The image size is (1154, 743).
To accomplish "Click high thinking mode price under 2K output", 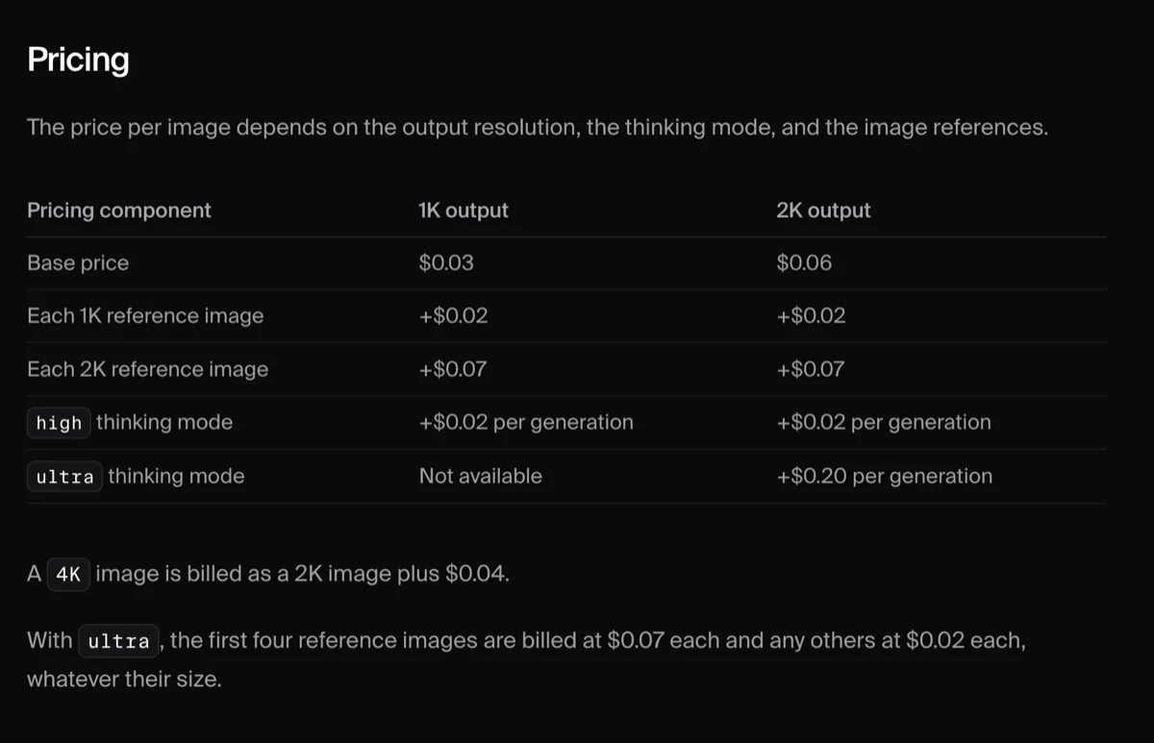I will click(884, 423).
